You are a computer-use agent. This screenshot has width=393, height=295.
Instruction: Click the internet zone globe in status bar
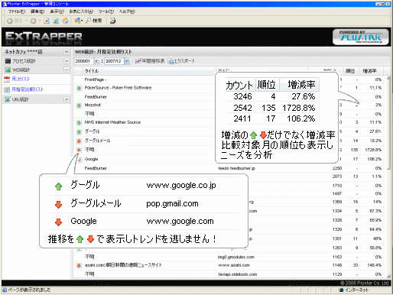click(342, 290)
